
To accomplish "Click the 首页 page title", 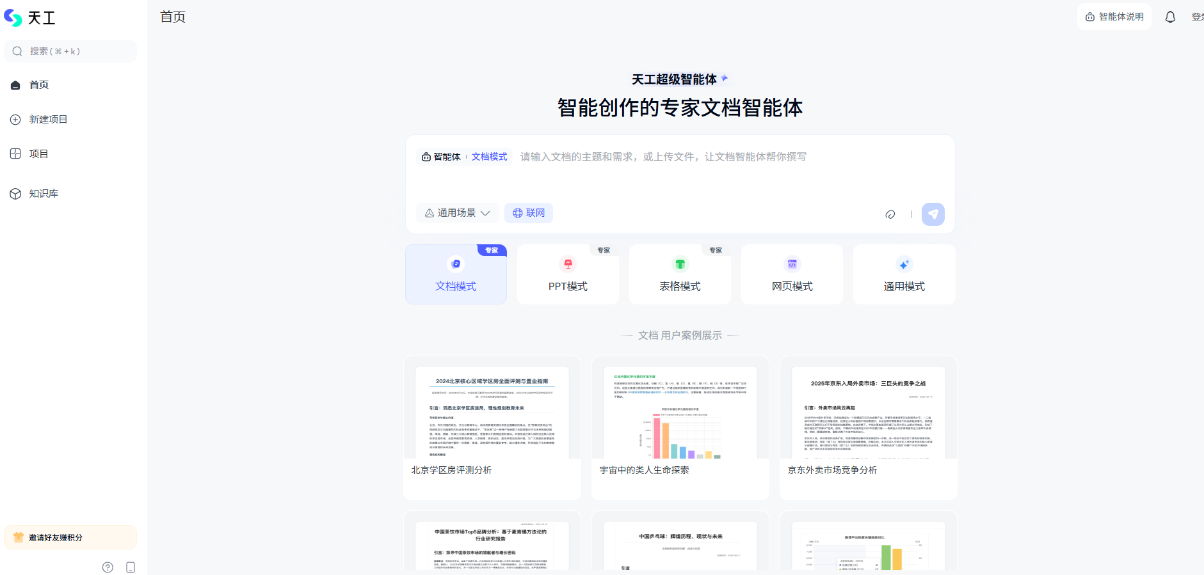I will pyautogui.click(x=173, y=17).
